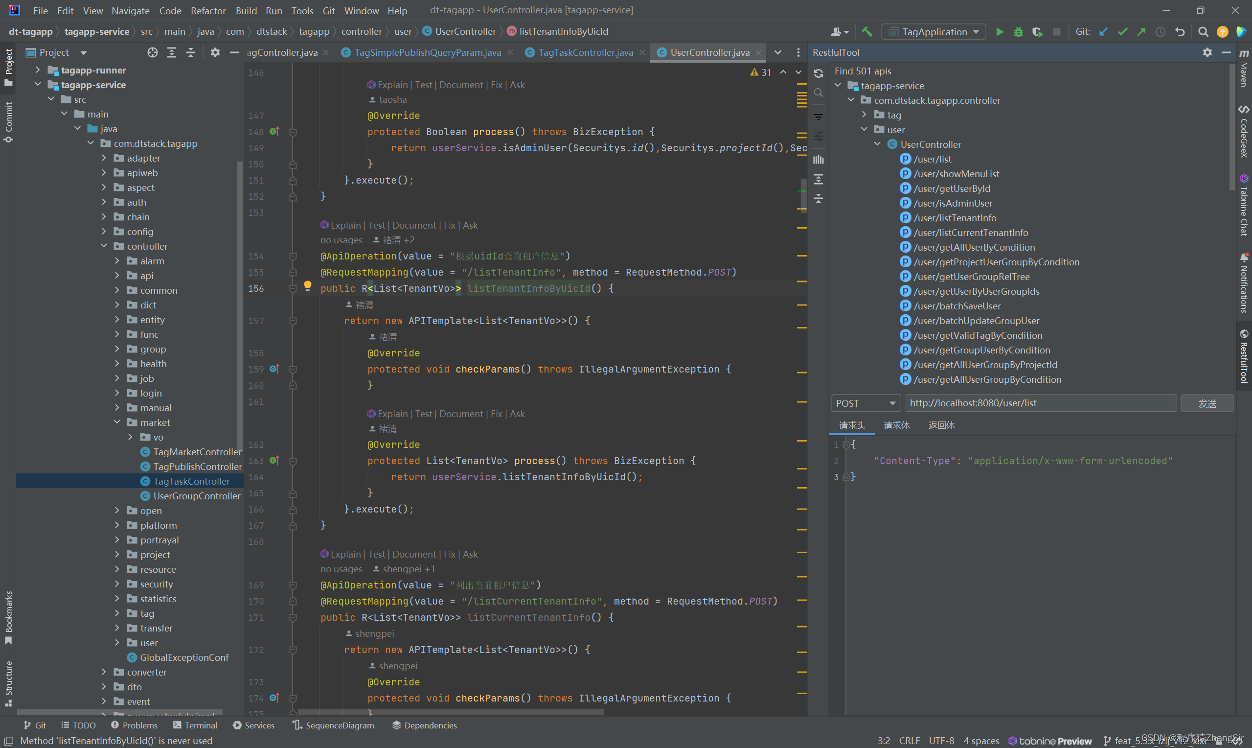This screenshot has height=748, width=1252.
Task: Collapse all in Project panel
Action: (x=190, y=52)
